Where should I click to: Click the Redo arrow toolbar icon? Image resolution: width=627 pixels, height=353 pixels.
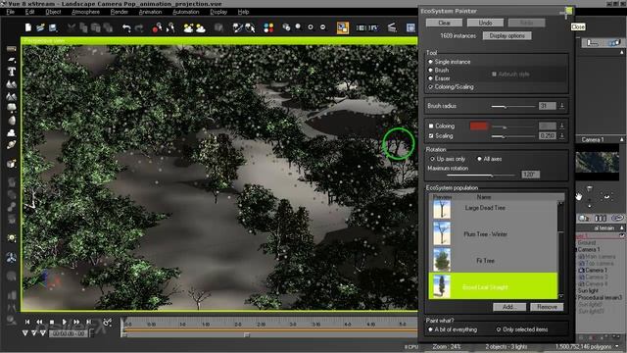(x=139, y=28)
